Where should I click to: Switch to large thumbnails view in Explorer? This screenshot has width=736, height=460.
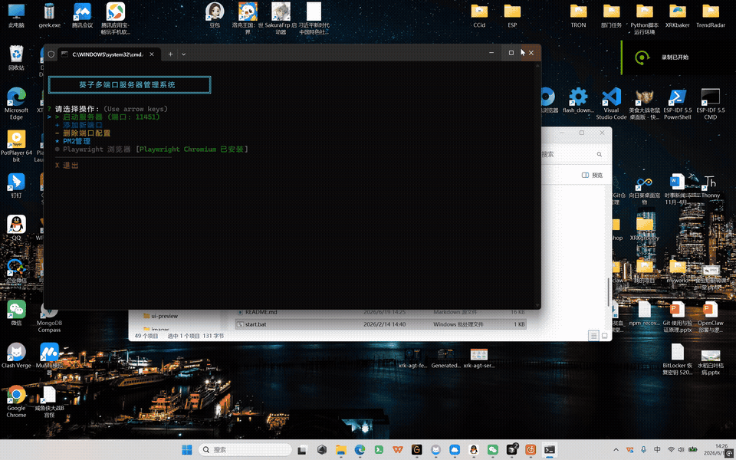[605, 336]
